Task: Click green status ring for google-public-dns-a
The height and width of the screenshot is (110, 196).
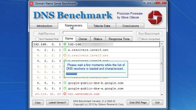Action: [65, 88]
